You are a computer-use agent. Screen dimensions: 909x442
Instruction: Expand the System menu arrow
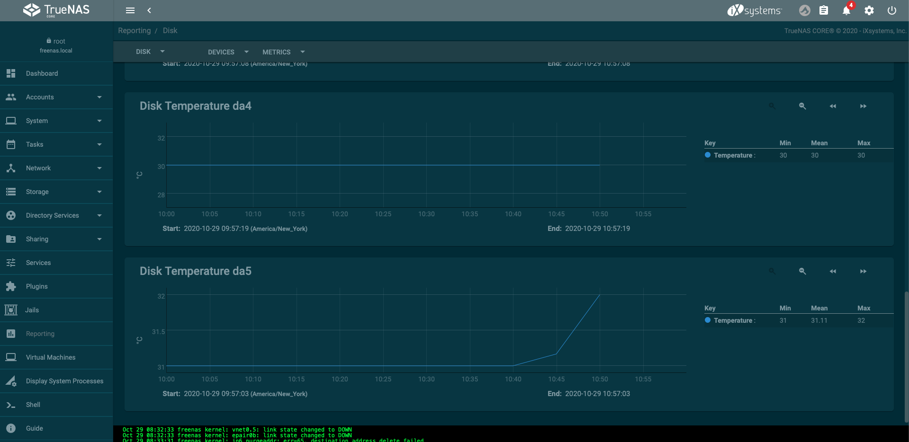[99, 121]
